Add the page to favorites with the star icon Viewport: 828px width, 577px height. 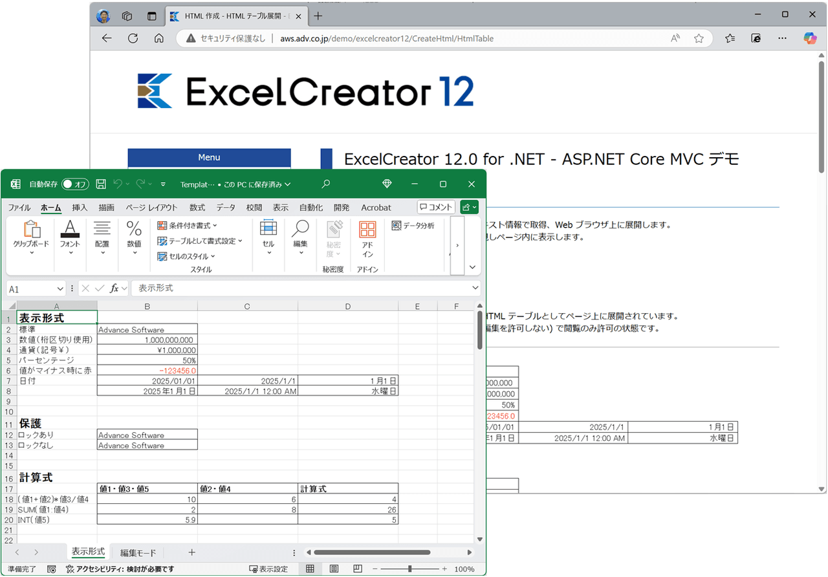coord(699,38)
